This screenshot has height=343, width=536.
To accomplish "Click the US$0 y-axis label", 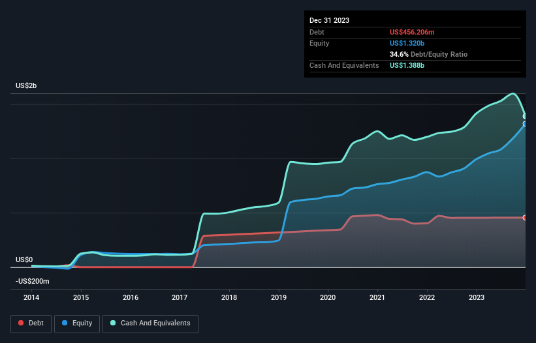I will tap(24, 260).
